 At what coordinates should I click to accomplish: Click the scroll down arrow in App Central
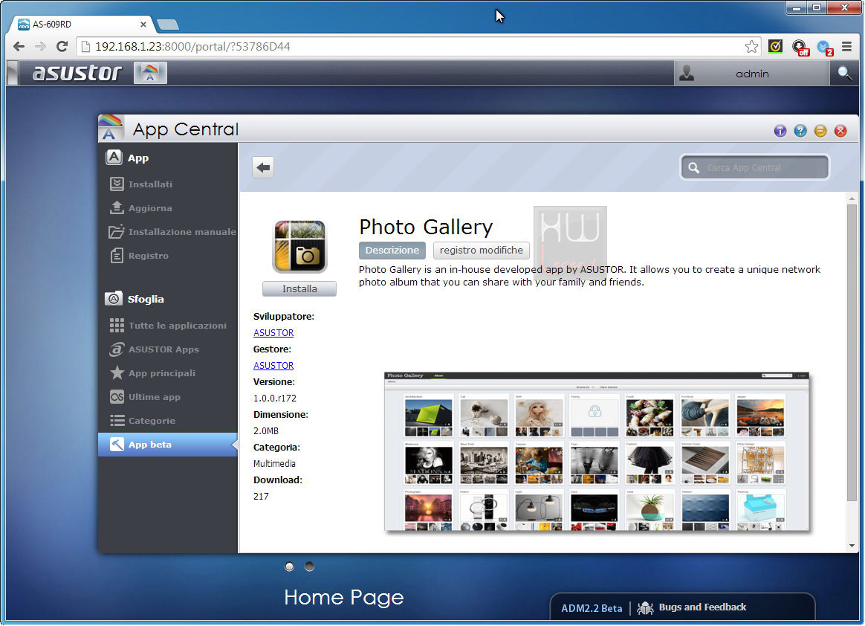click(852, 546)
